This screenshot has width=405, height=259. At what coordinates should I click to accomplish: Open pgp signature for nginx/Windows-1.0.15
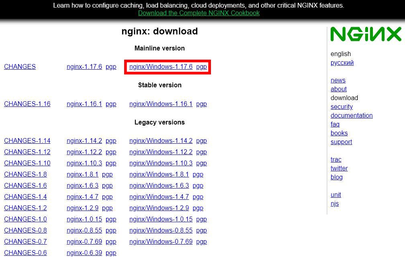coord(201,220)
